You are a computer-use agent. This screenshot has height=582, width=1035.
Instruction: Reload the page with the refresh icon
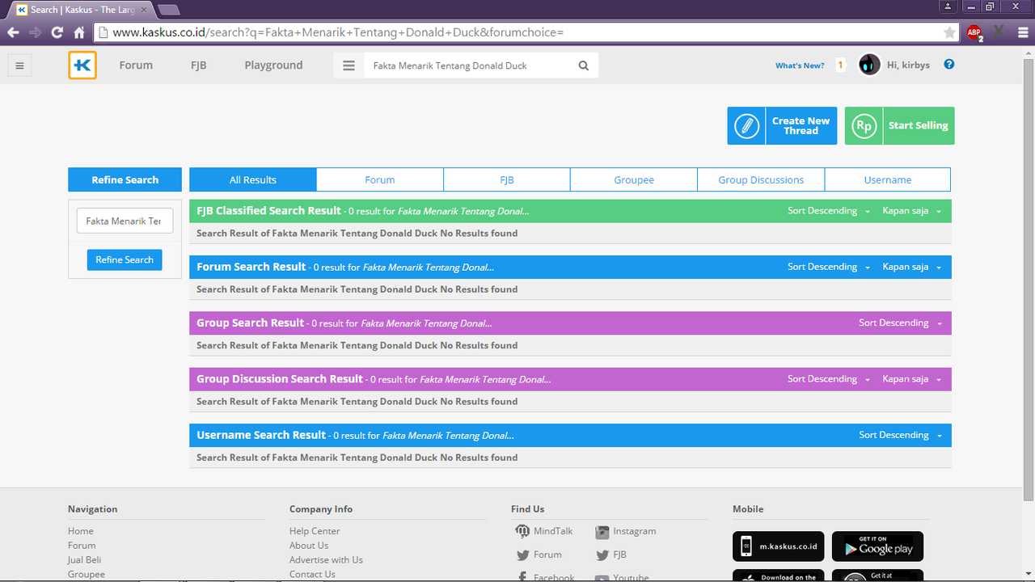click(57, 32)
